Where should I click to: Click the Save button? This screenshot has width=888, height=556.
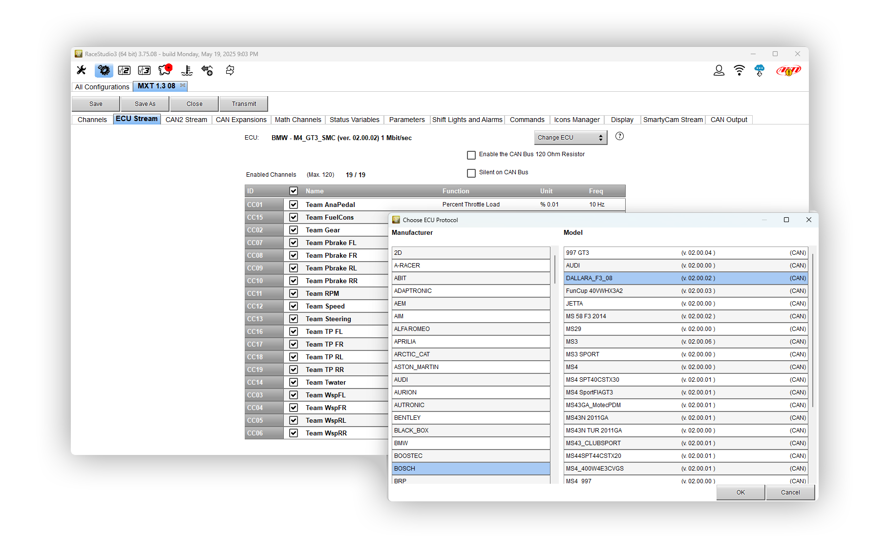(96, 104)
